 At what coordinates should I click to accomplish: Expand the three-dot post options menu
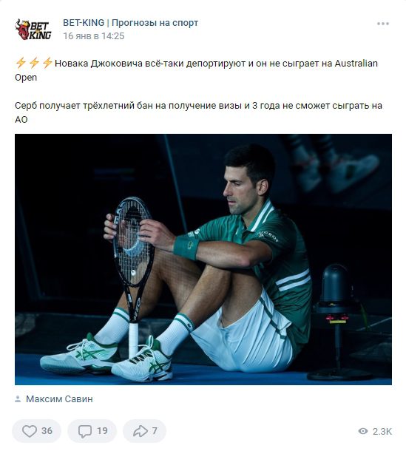tap(383, 24)
